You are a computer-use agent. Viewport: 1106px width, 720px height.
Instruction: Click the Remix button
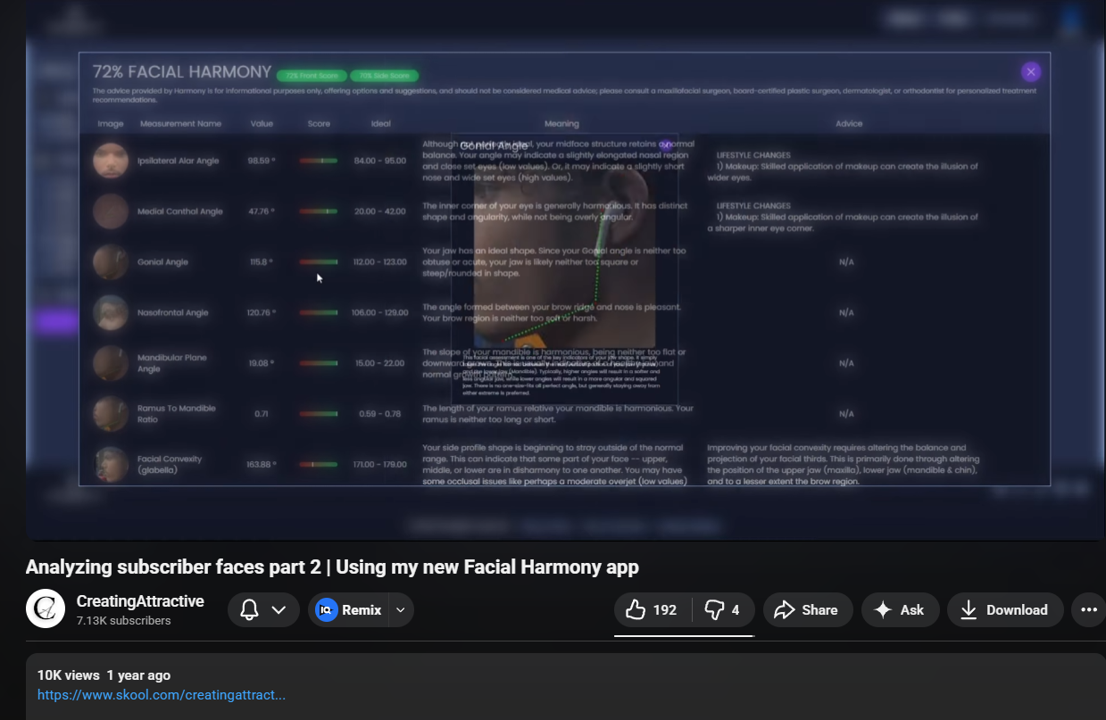350,610
